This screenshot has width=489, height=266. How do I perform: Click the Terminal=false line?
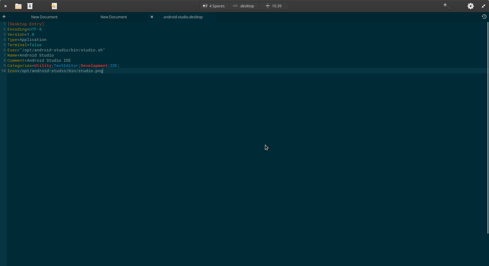(24, 45)
